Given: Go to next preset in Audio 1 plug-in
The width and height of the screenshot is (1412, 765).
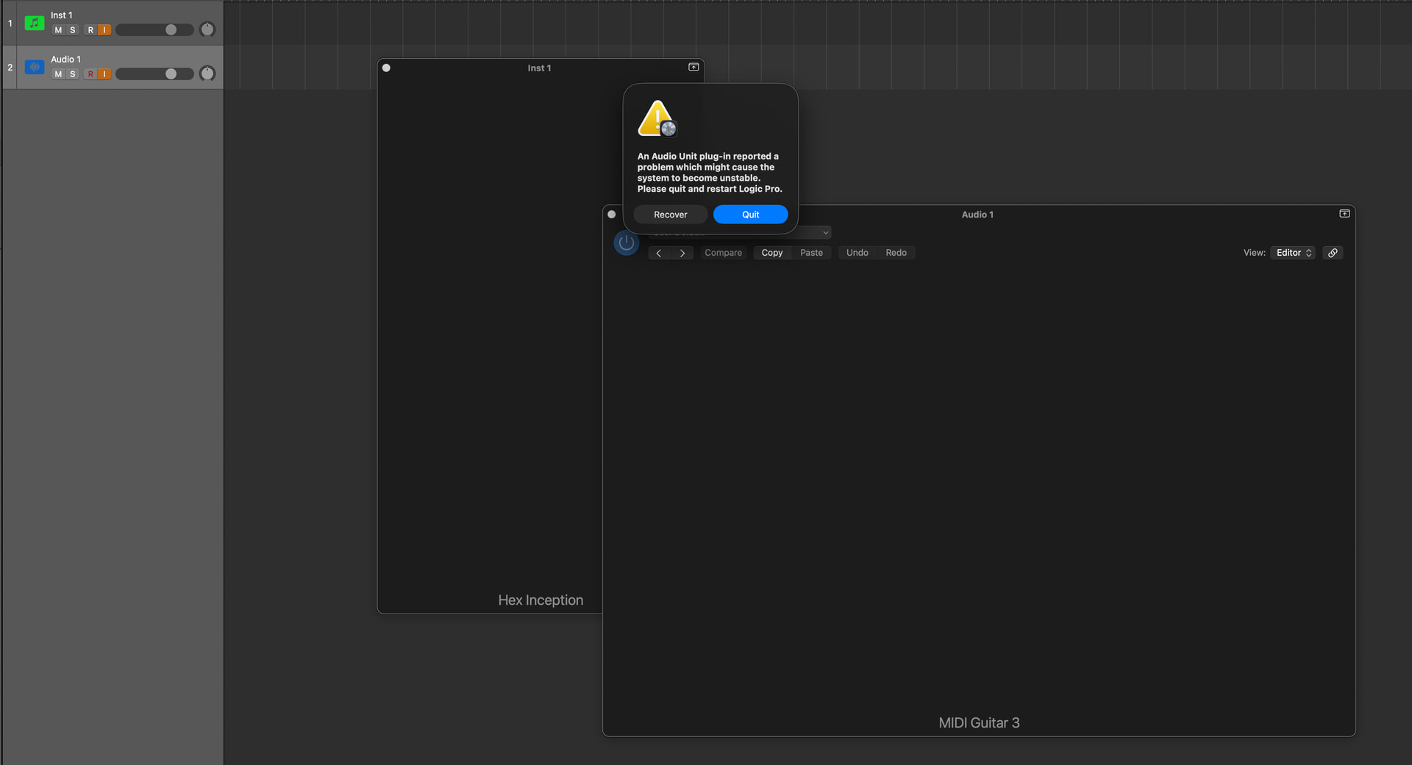Looking at the screenshot, I should (682, 253).
